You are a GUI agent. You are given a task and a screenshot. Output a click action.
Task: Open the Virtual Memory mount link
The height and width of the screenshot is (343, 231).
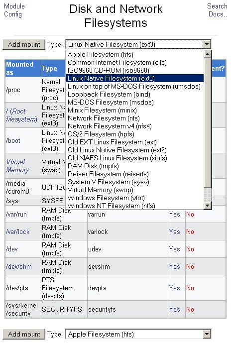[17, 166]
